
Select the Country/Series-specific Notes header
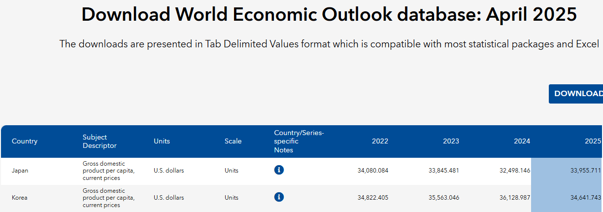pyautogui.click(x=299, y=141)
